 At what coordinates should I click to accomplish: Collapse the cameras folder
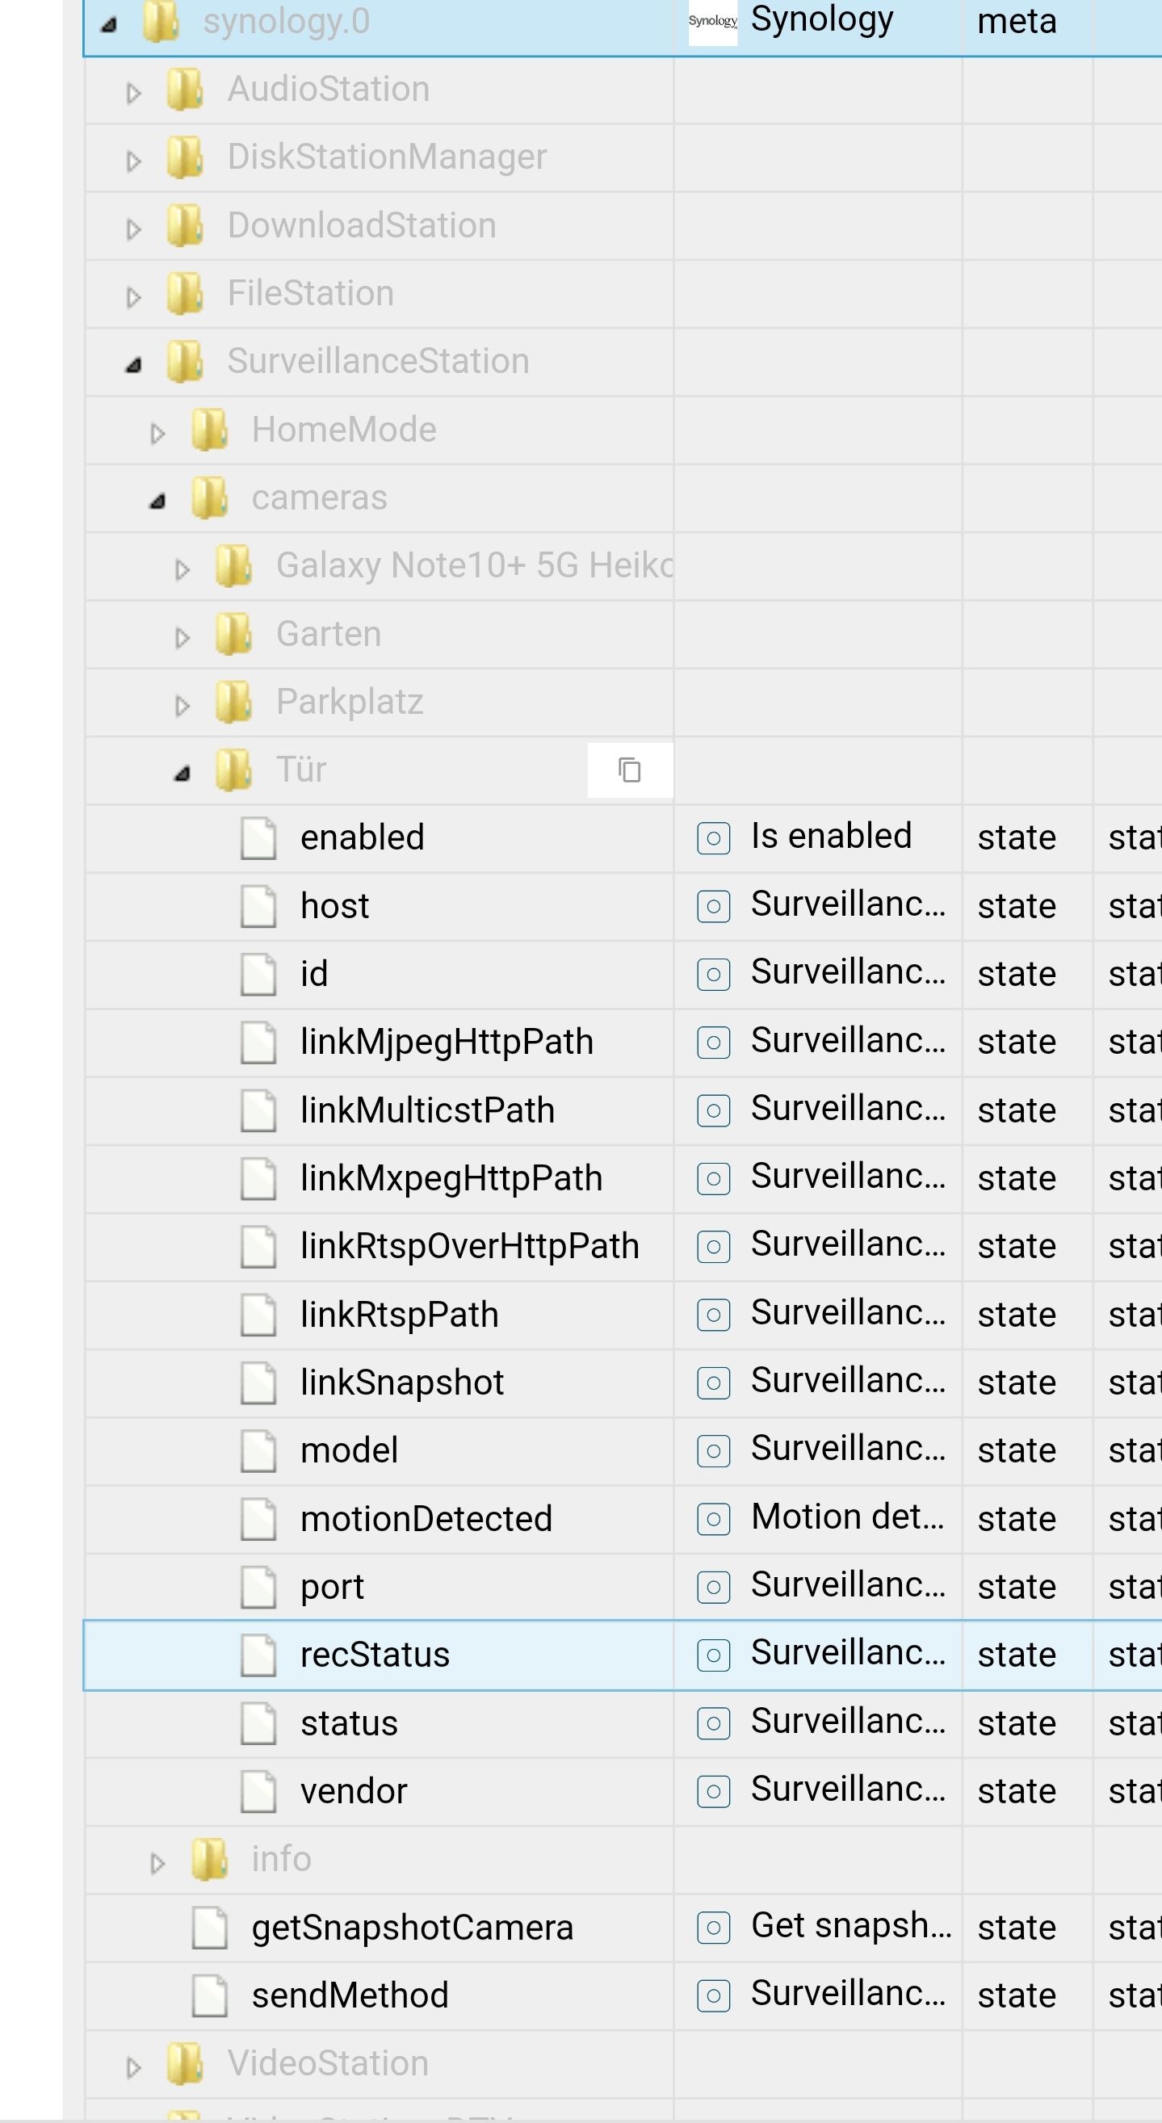click(157, 501)
